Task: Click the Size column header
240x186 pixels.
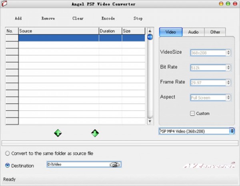Action: (x=133, y=31)
